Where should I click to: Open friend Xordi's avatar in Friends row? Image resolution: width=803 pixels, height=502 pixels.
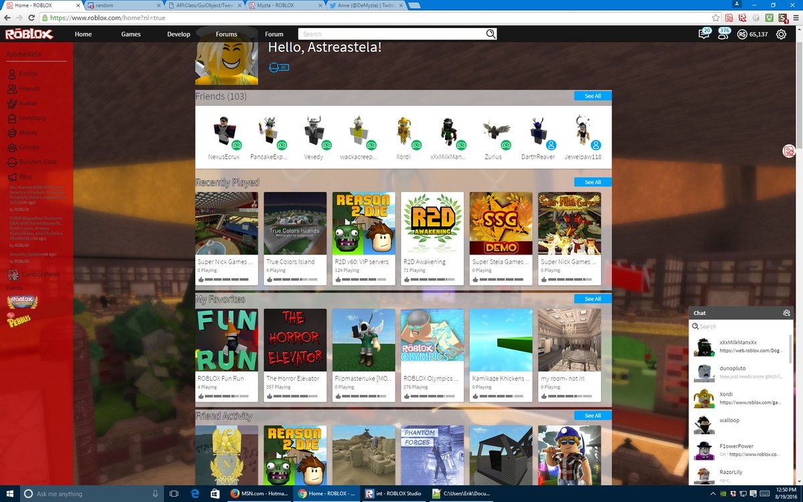pyautogui.click(x=405, y=132)
